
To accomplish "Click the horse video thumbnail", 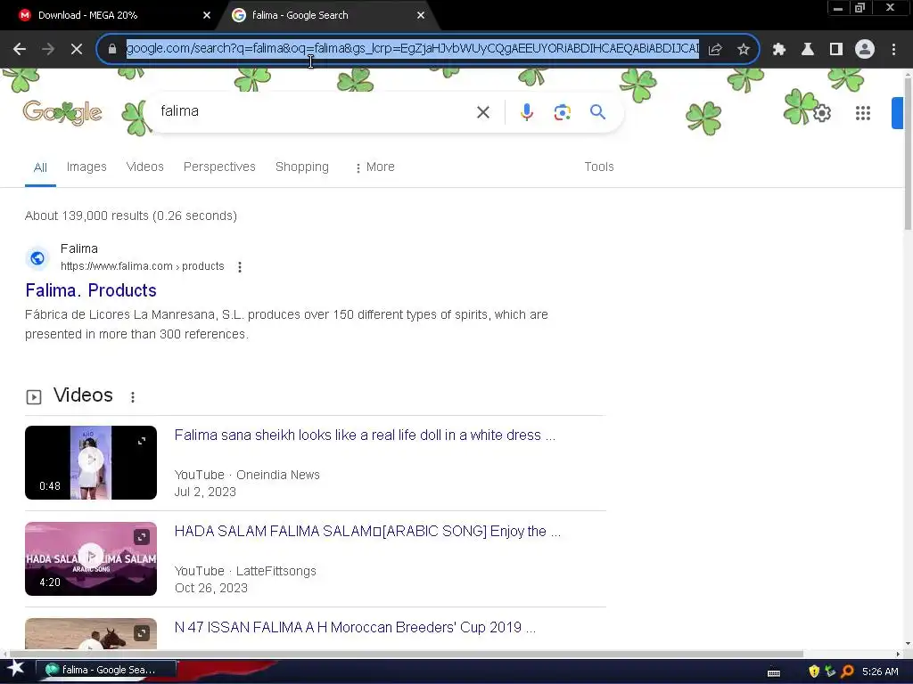I will coord(91,633).
